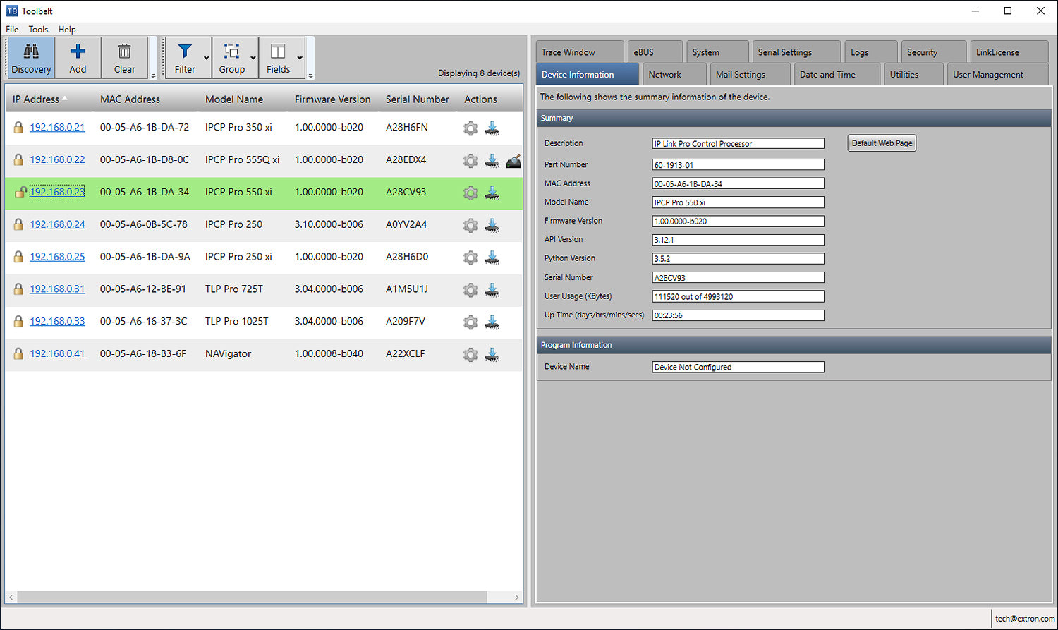Expand the Fields dropdown arrow
1058x630 pixels.
tap(300, 58)
